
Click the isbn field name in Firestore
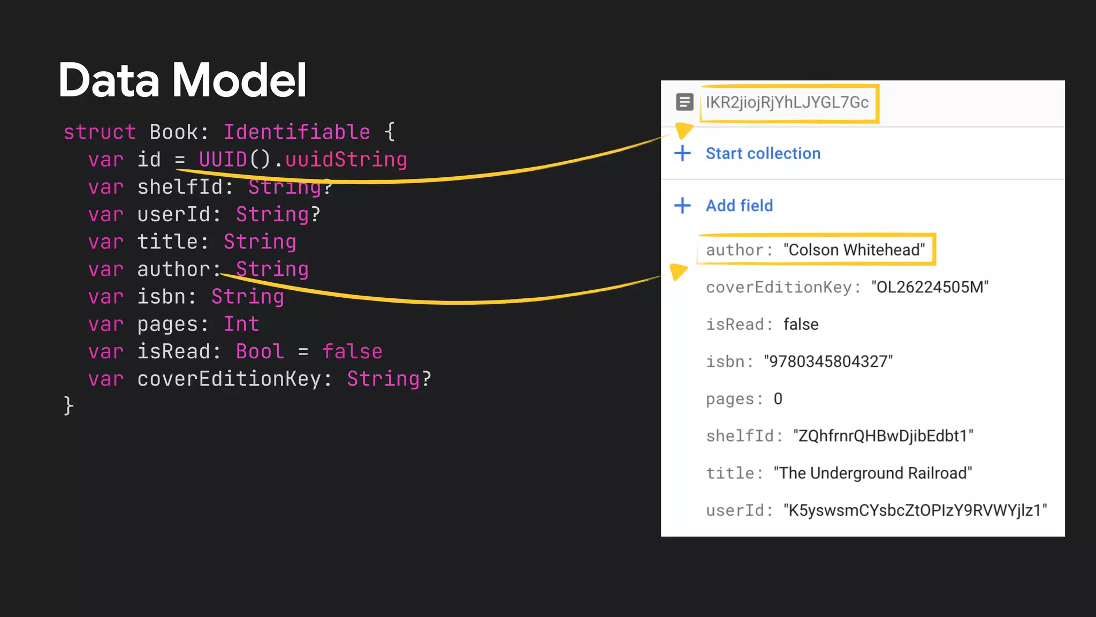click(x=729, y=362)
